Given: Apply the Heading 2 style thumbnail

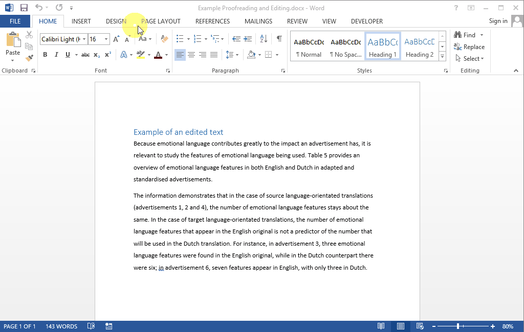Looking at the screenshot, I should [x=419, y=46].
